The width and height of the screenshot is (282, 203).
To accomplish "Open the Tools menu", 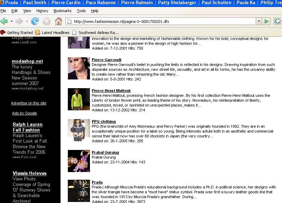I will tap(81, 11).
